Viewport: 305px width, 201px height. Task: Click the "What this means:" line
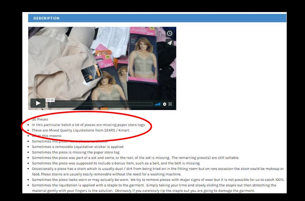coord(47,136)
